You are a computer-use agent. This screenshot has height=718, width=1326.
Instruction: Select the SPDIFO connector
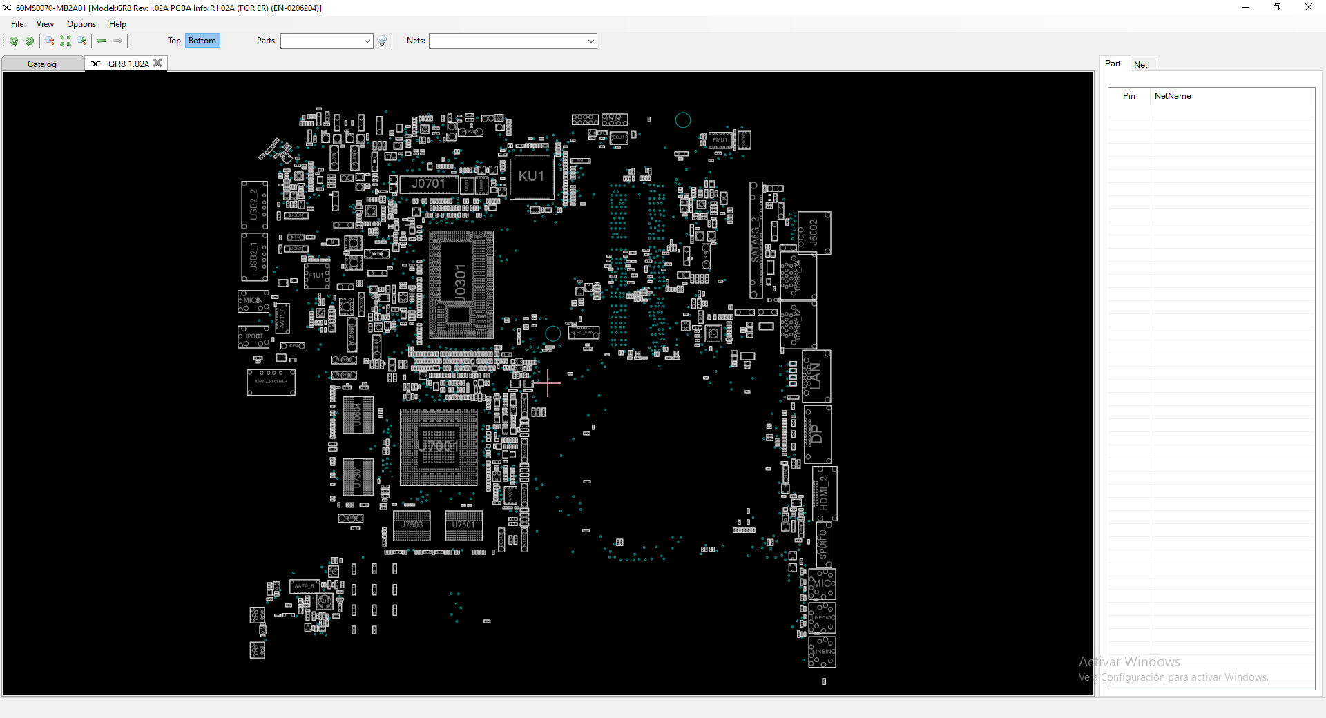[x=823, y=544]
